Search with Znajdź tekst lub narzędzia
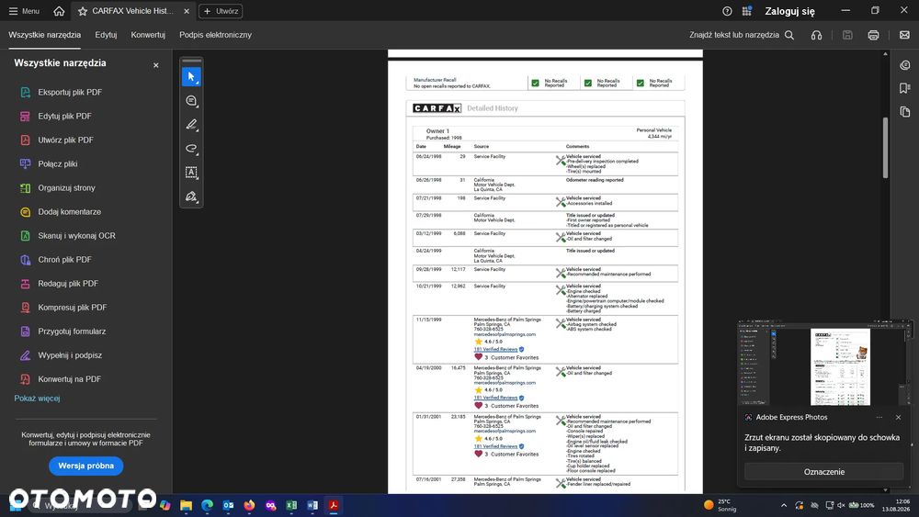The height and width of the screenshot is (517, 919). click(742, 35)
